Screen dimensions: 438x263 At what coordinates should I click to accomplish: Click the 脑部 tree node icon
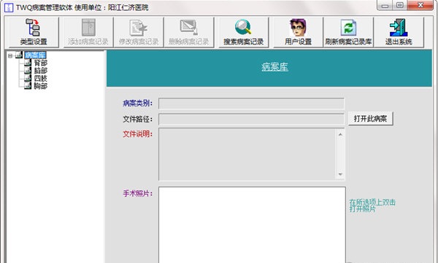pos(28,70)
